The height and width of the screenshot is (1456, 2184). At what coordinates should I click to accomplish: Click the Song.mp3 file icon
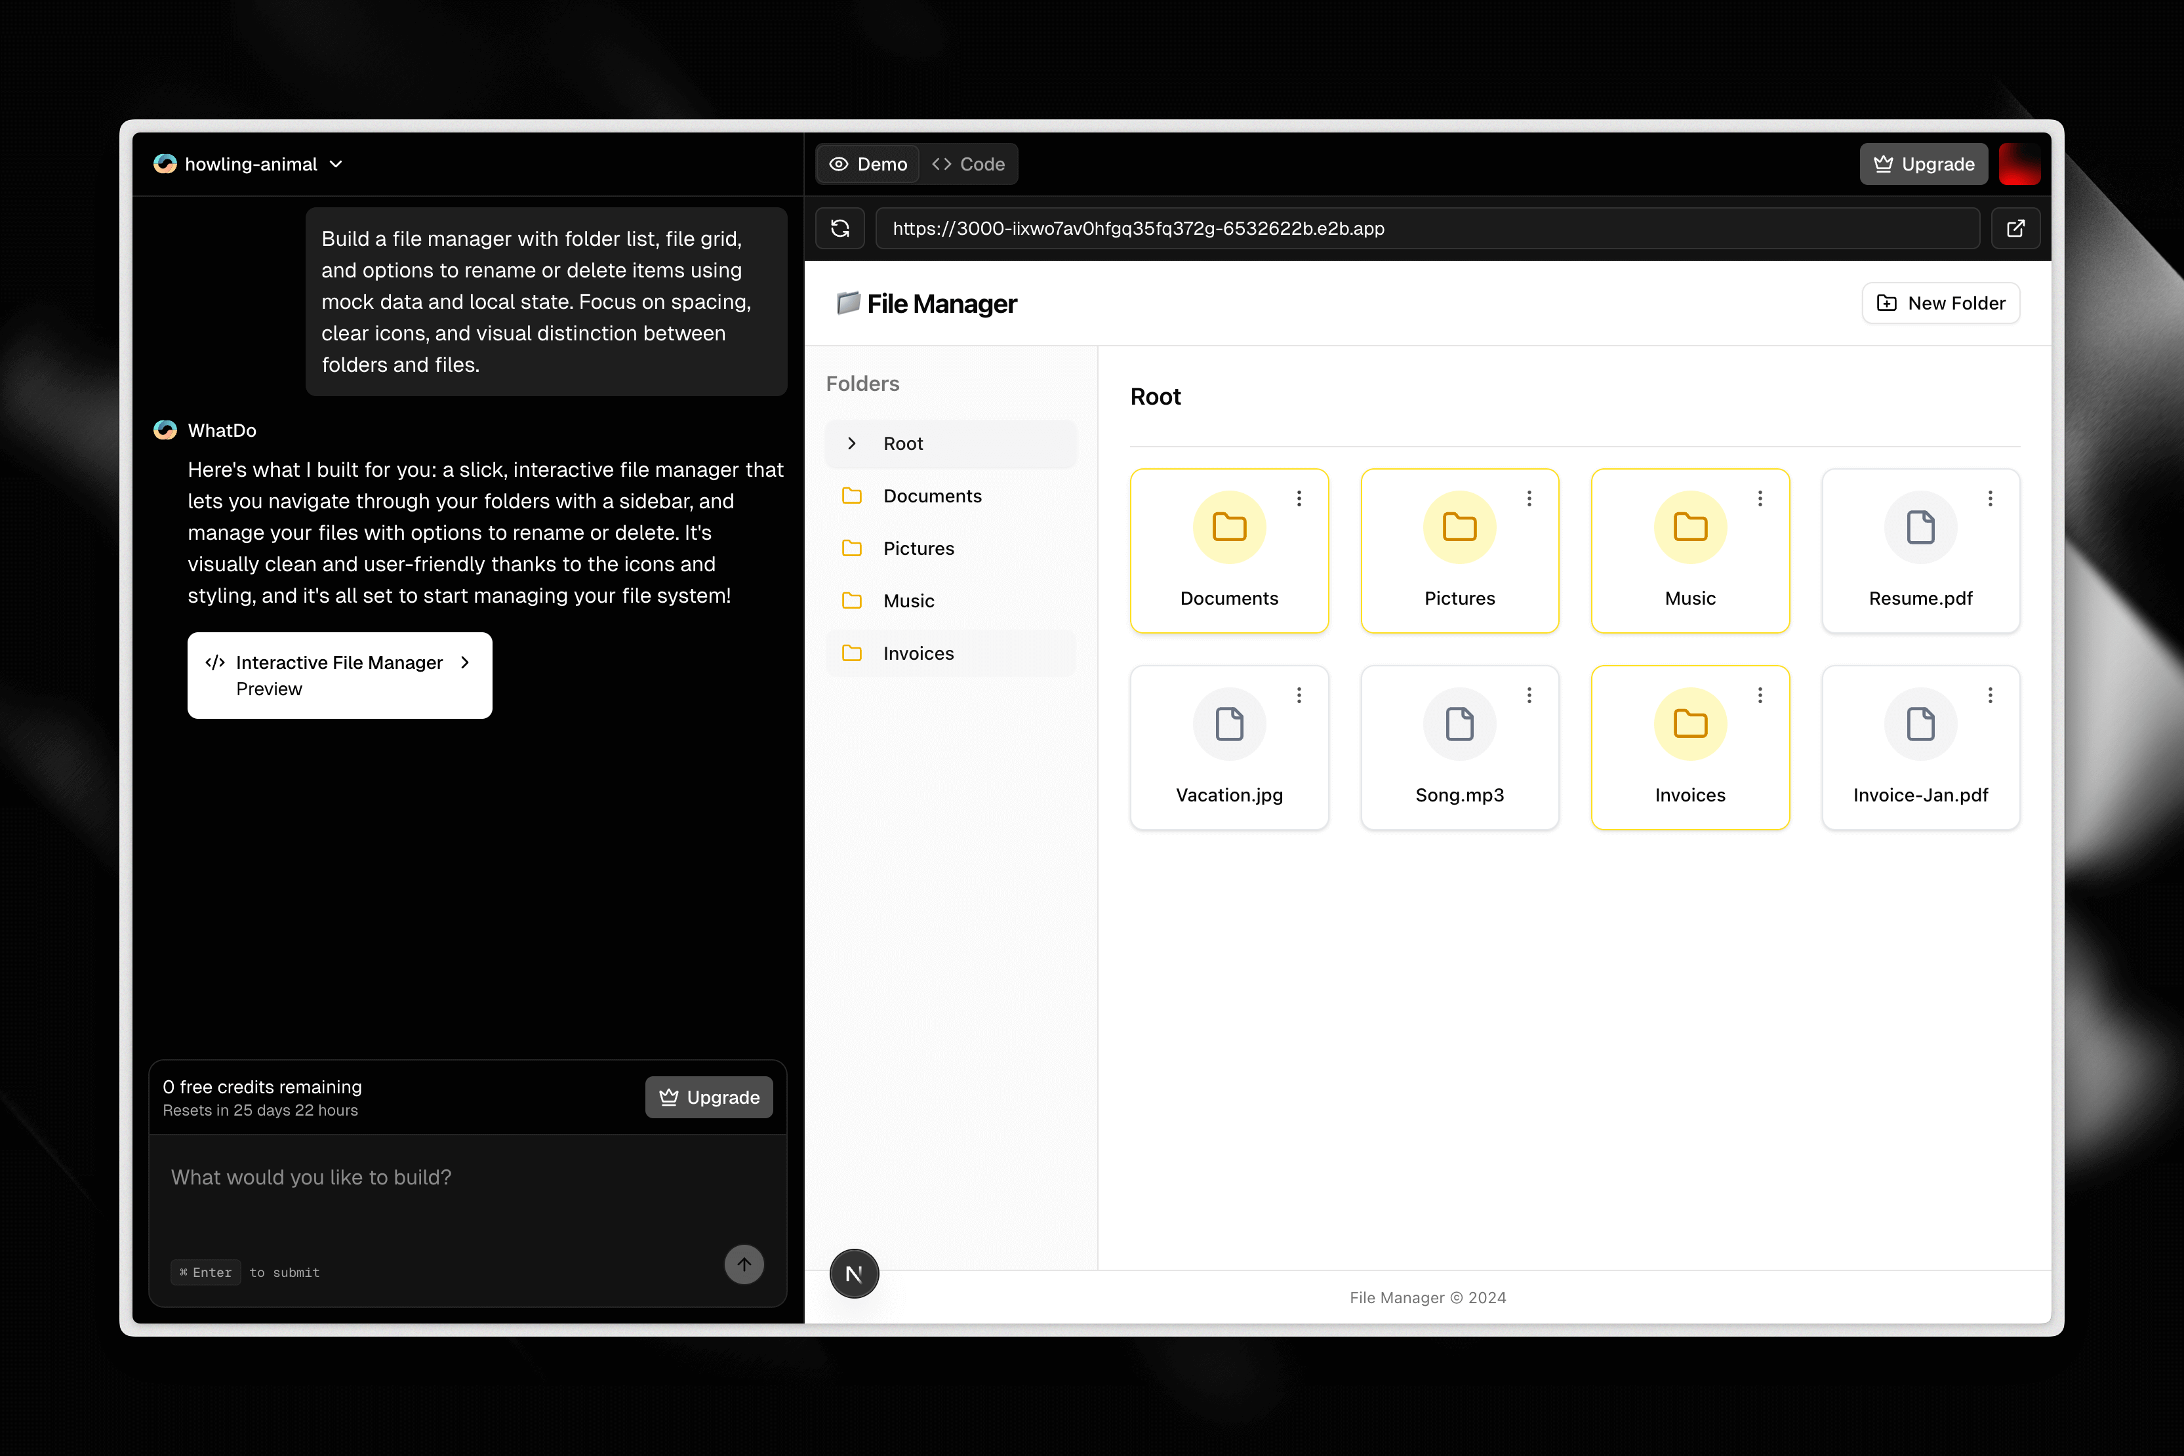point(1460,723)
